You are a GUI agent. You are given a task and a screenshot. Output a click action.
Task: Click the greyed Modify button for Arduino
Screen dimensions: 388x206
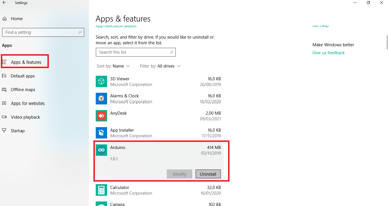tap(180, 174)
